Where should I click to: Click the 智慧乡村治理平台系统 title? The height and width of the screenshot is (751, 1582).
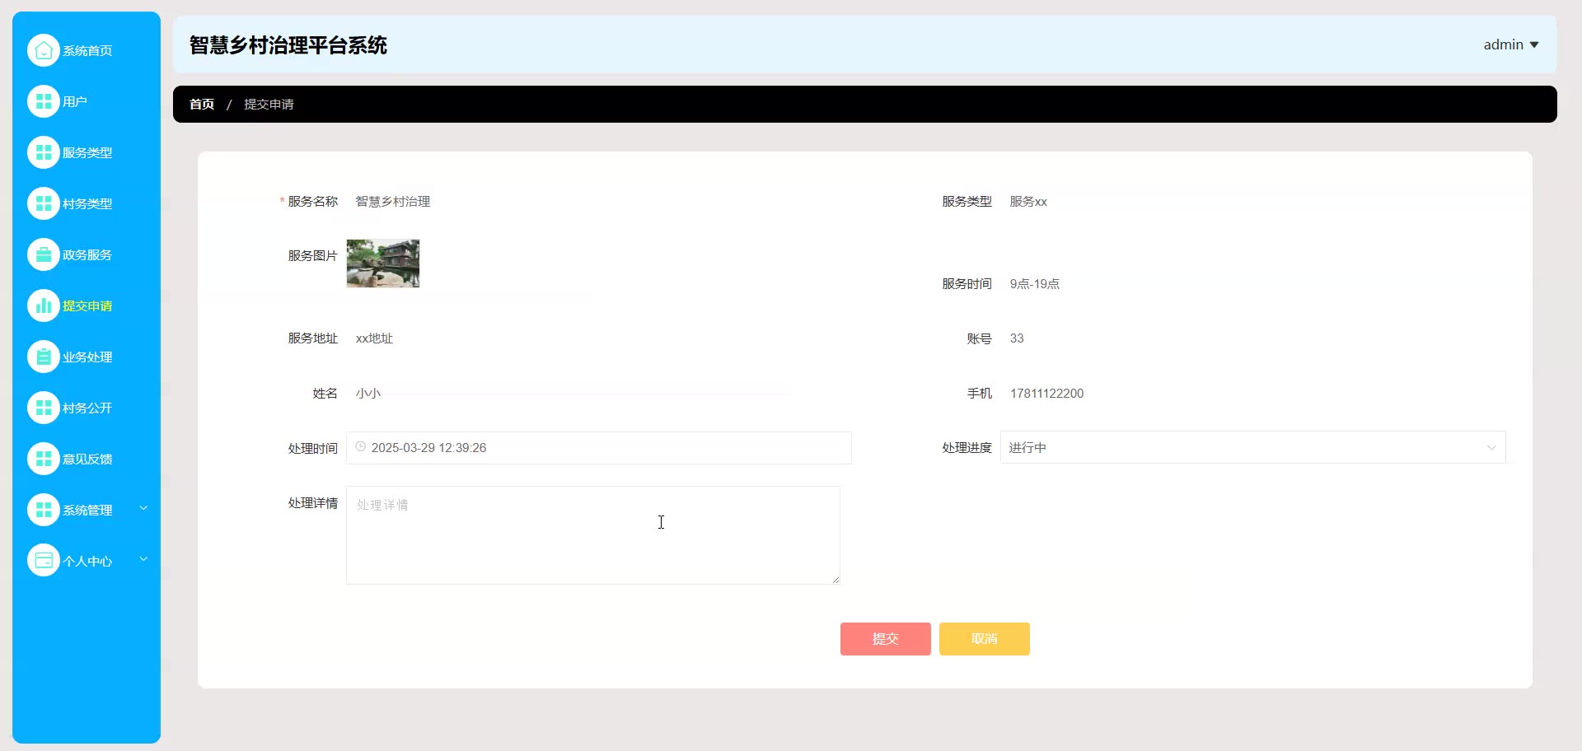288,45
